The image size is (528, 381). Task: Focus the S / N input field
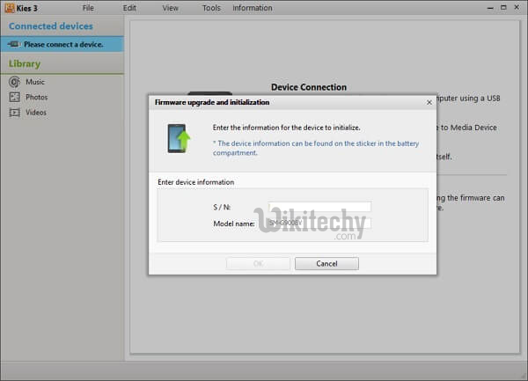(x=319, y=208)
